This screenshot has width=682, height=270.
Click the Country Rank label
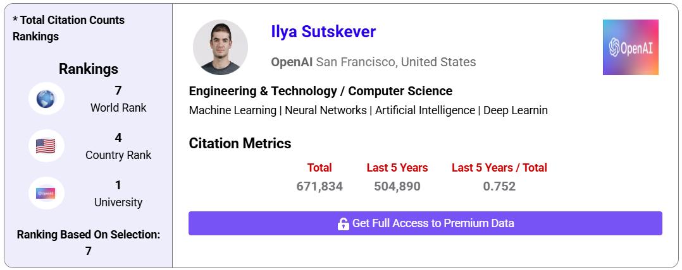coord(118,155)
